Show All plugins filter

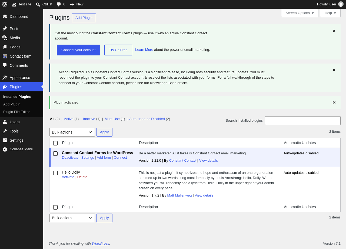tap(52, 119)
